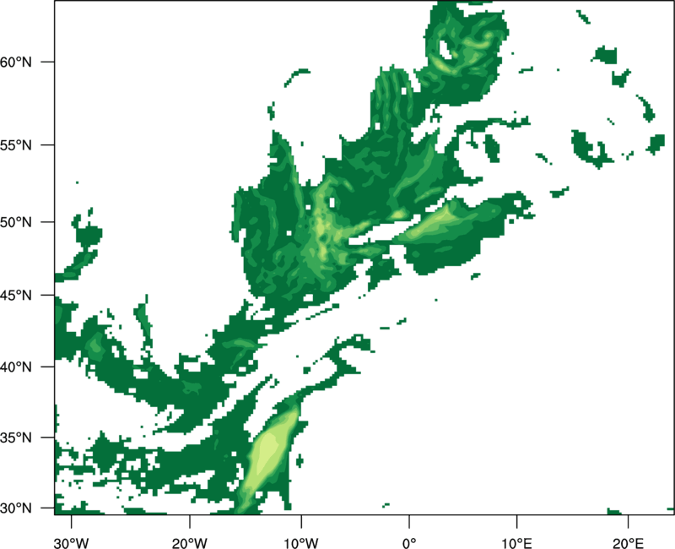Click the 20°W longitude label

coord(189,543)
